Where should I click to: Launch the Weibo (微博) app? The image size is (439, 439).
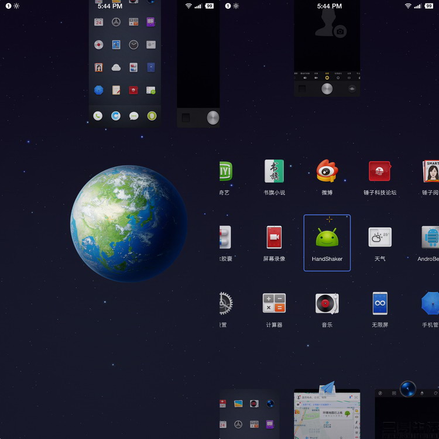click(x=327, y=172)
